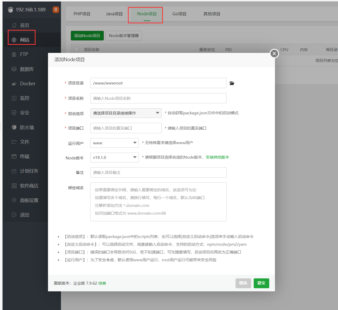Image resolution: width=338 pixels, height=310 pixels.
Task: Submit the form with 提交
Action: click(x=261, y=283)
